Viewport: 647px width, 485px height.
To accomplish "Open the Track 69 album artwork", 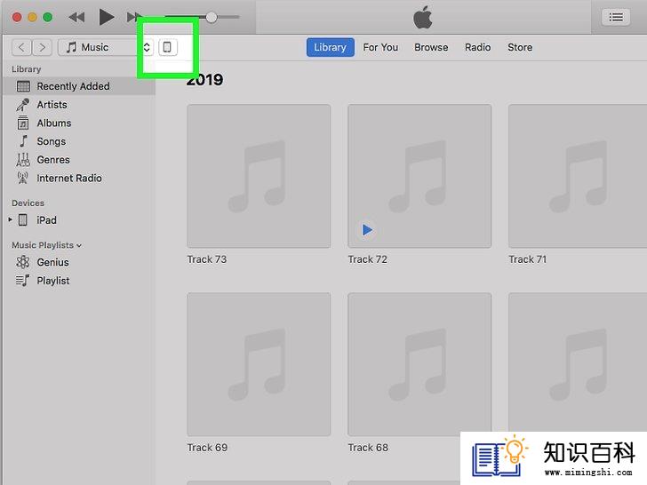I will coord(259,364).
